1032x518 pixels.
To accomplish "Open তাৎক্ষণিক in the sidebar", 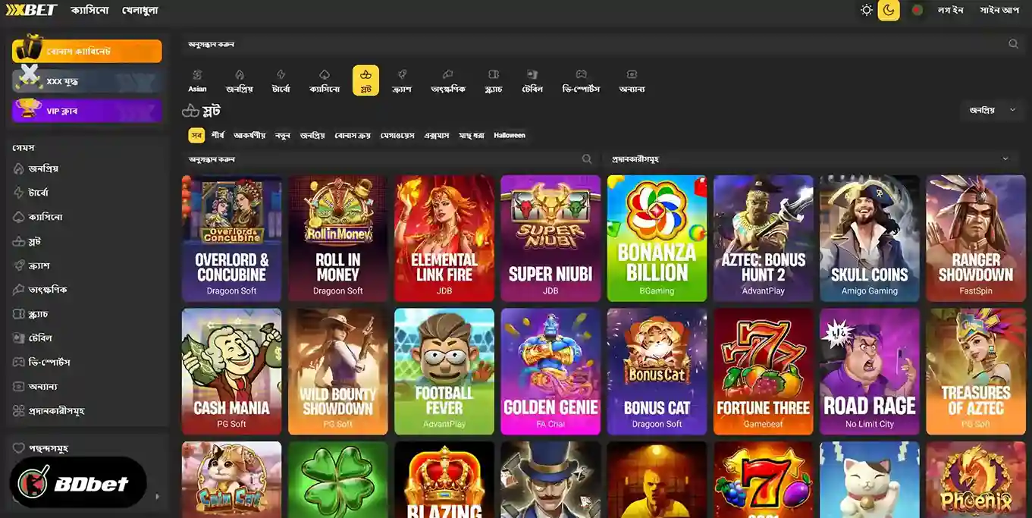I will click(47, 290).
